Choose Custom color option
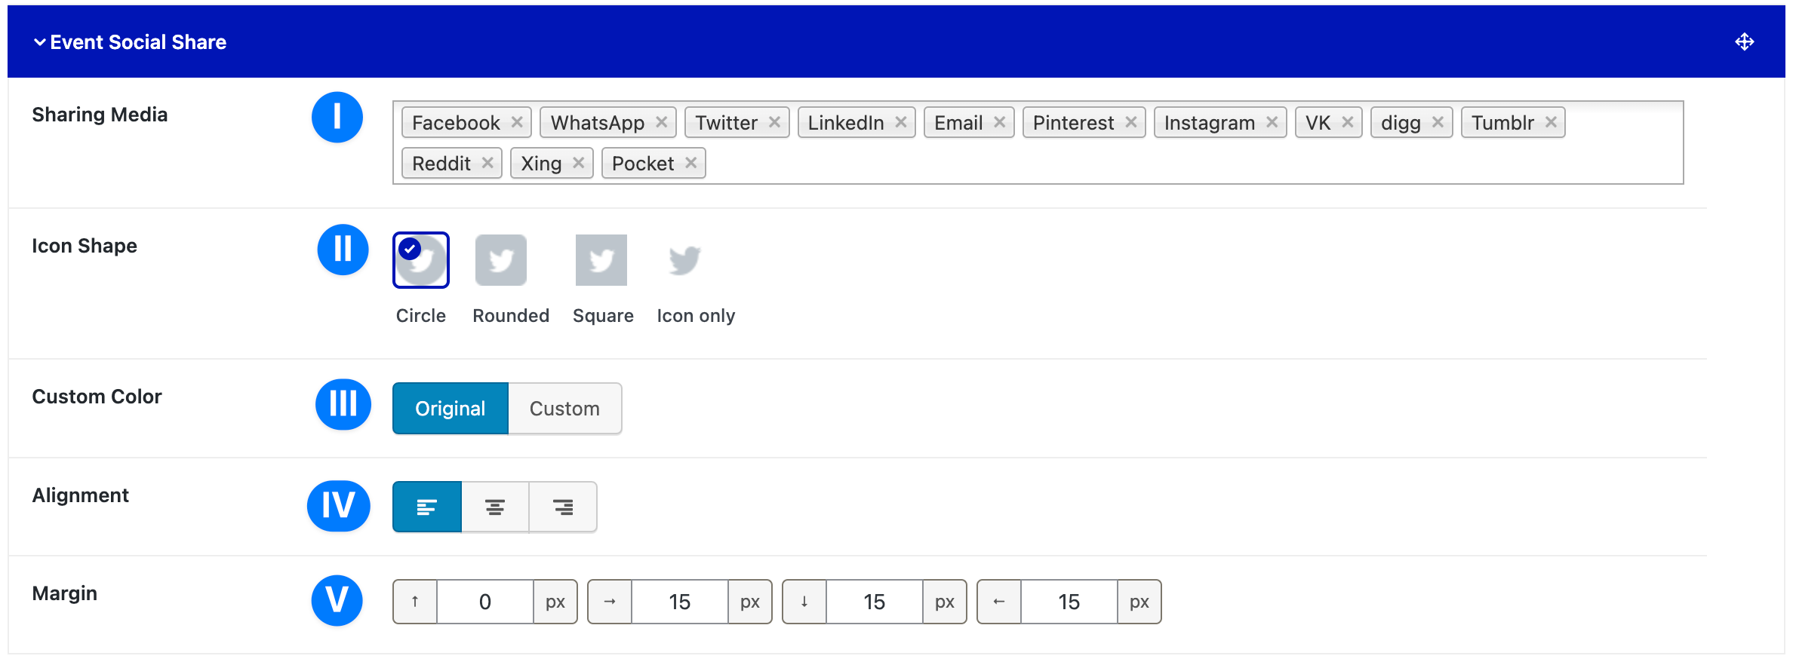The height and width of the screenshot is (665, 1796). [565, 409]
